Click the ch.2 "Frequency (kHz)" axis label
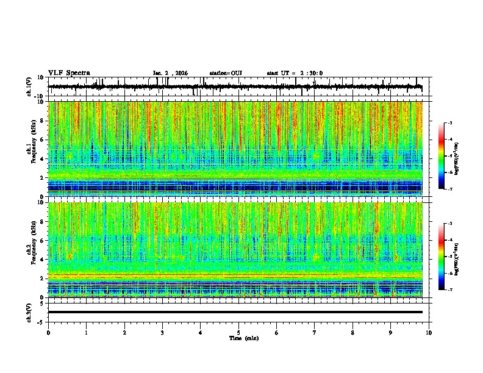The height and width of the screenshot is (373, 483). pyautogui.click(x=34, y=243)
